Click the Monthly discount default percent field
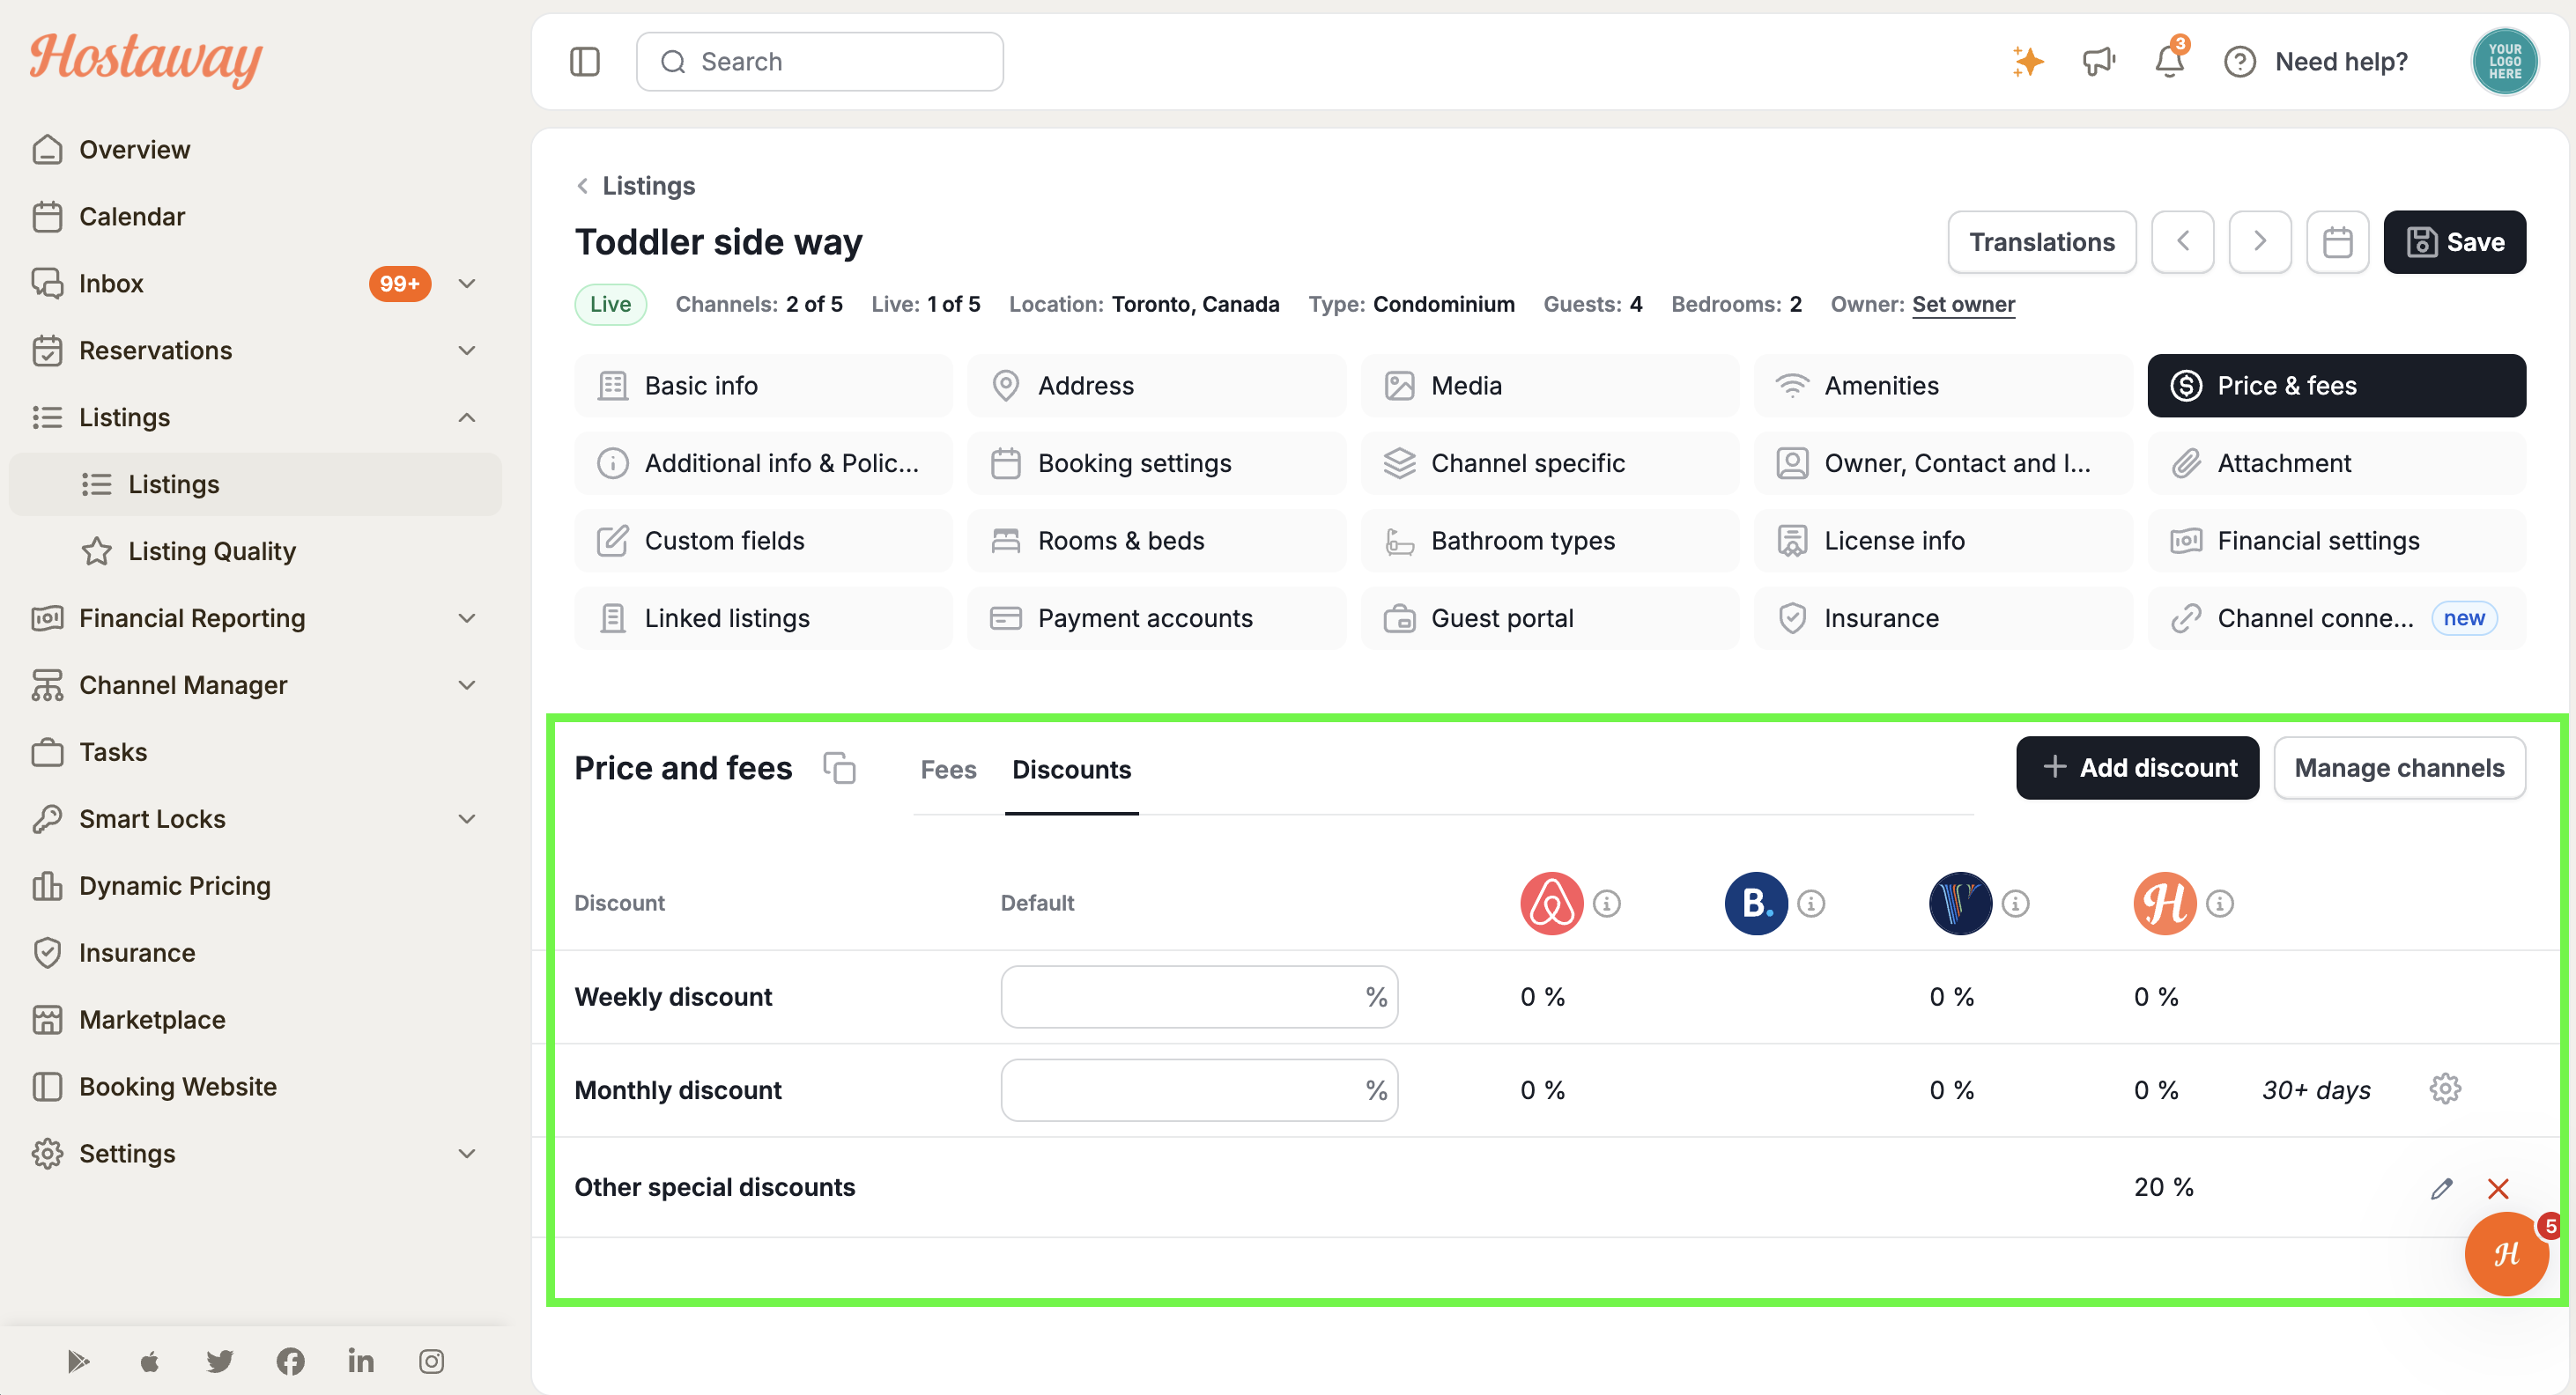The width and height of the screenshot is (2576, 1395). point(1198,1090)
